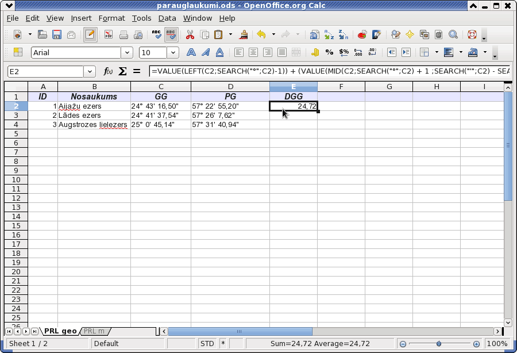Undo last action
The height and width of the screenshot is (353, 517).
[261, 34]
